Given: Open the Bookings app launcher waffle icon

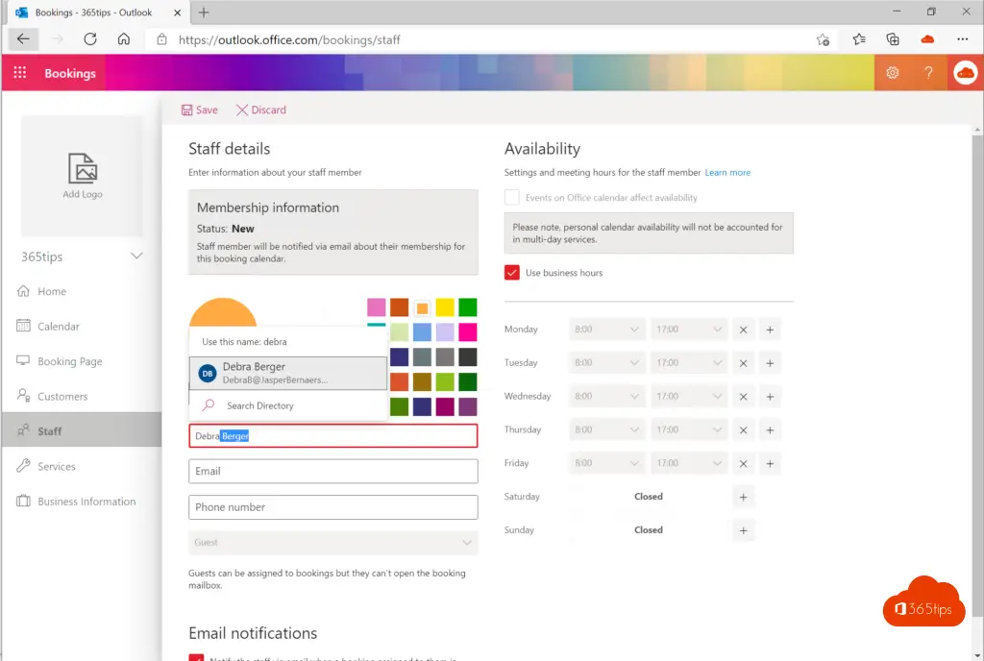Looking at the screenshot, I should [x=20, y=73].
